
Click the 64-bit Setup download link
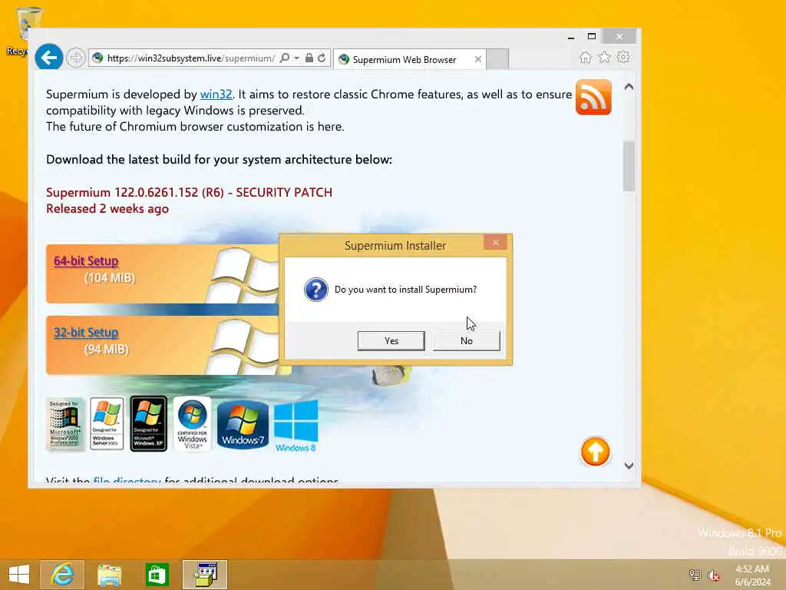tap(86, 261)
